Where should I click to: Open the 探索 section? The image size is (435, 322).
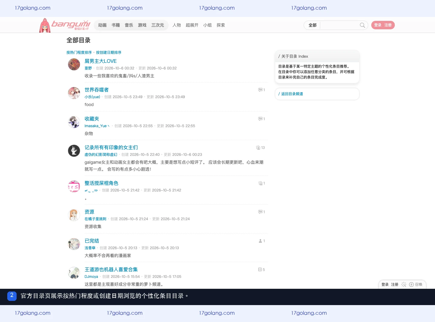(221, 25)
